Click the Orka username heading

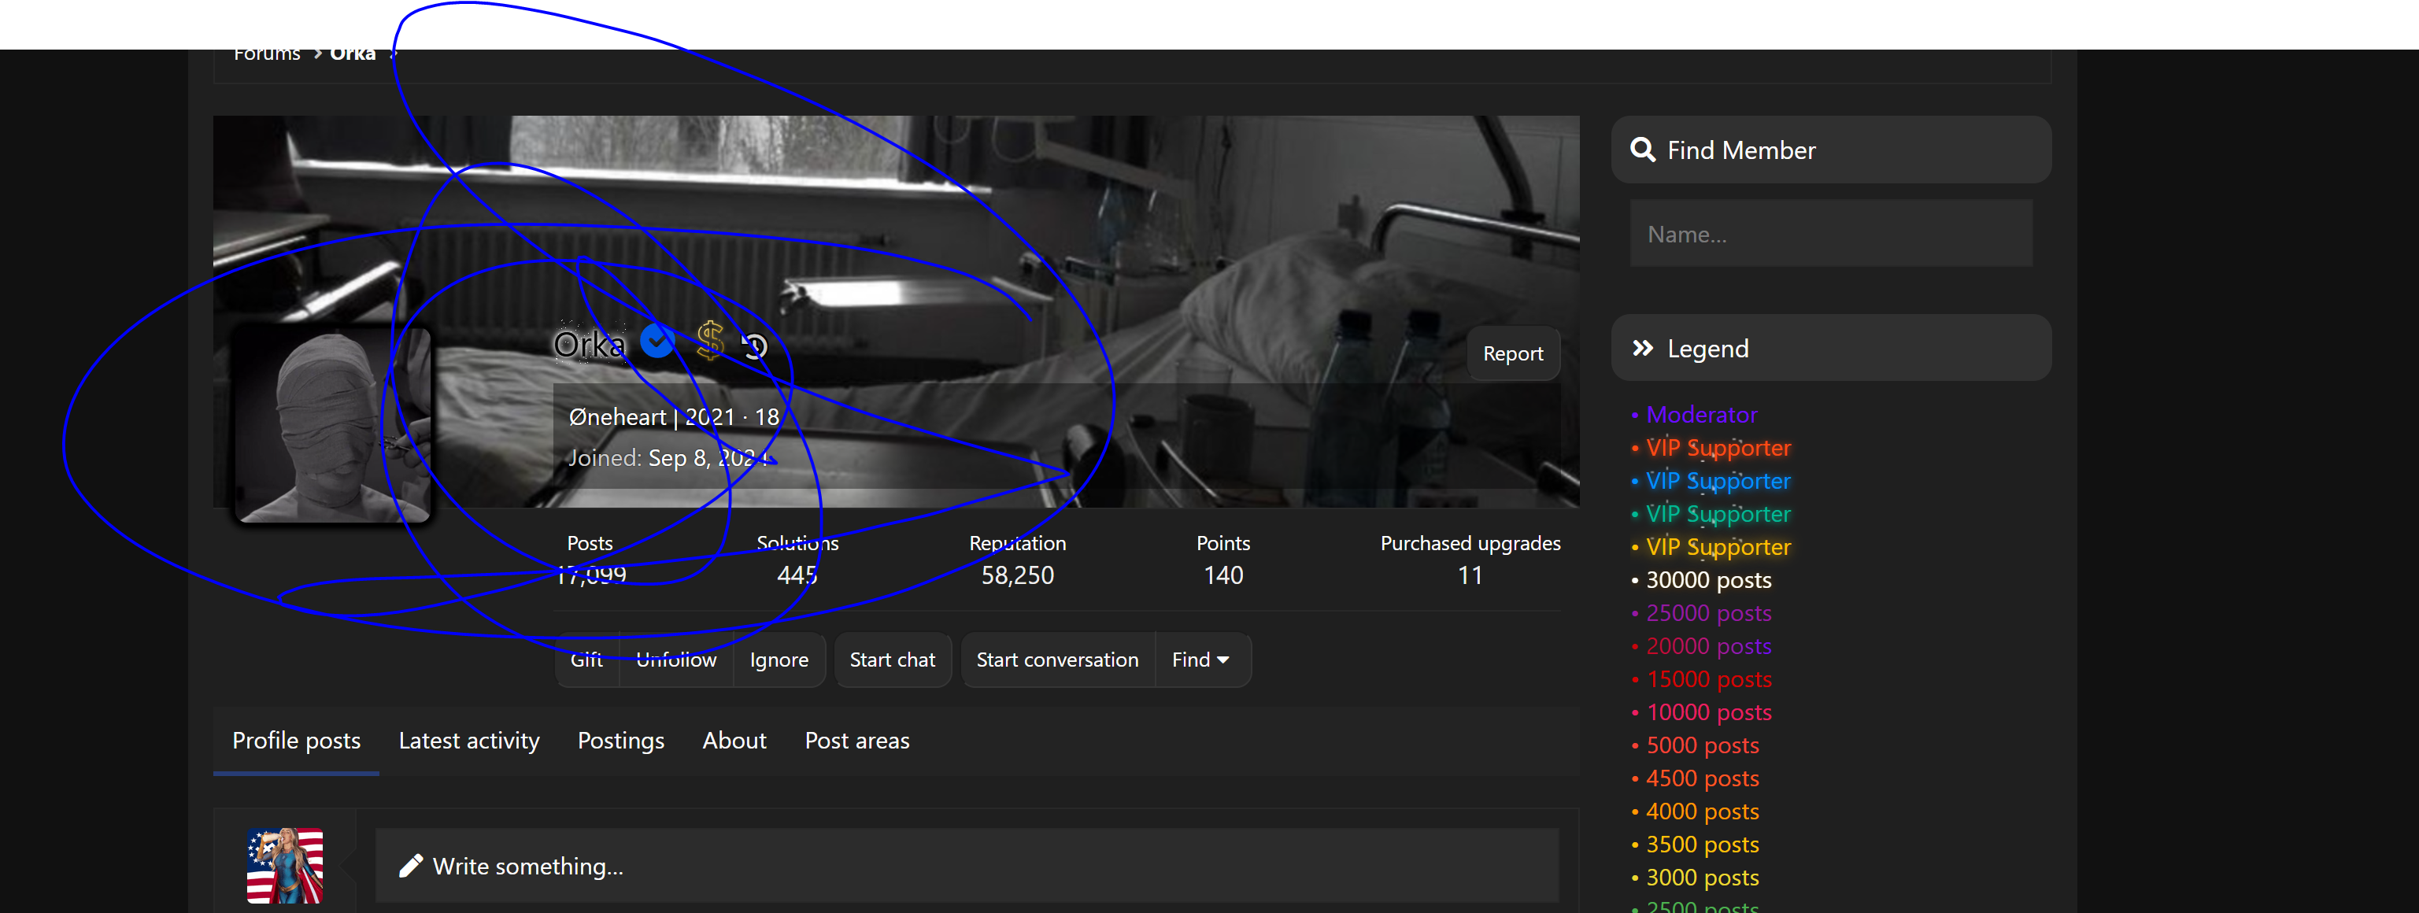589,345
